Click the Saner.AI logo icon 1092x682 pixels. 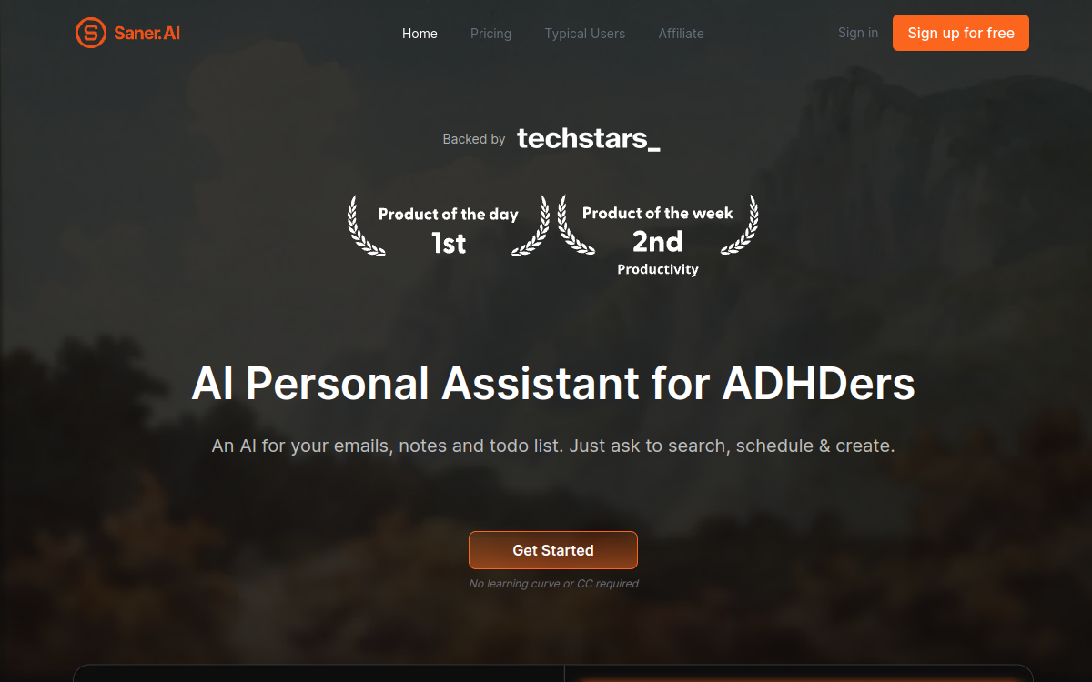pyautogui.click(x=90, y=34)
